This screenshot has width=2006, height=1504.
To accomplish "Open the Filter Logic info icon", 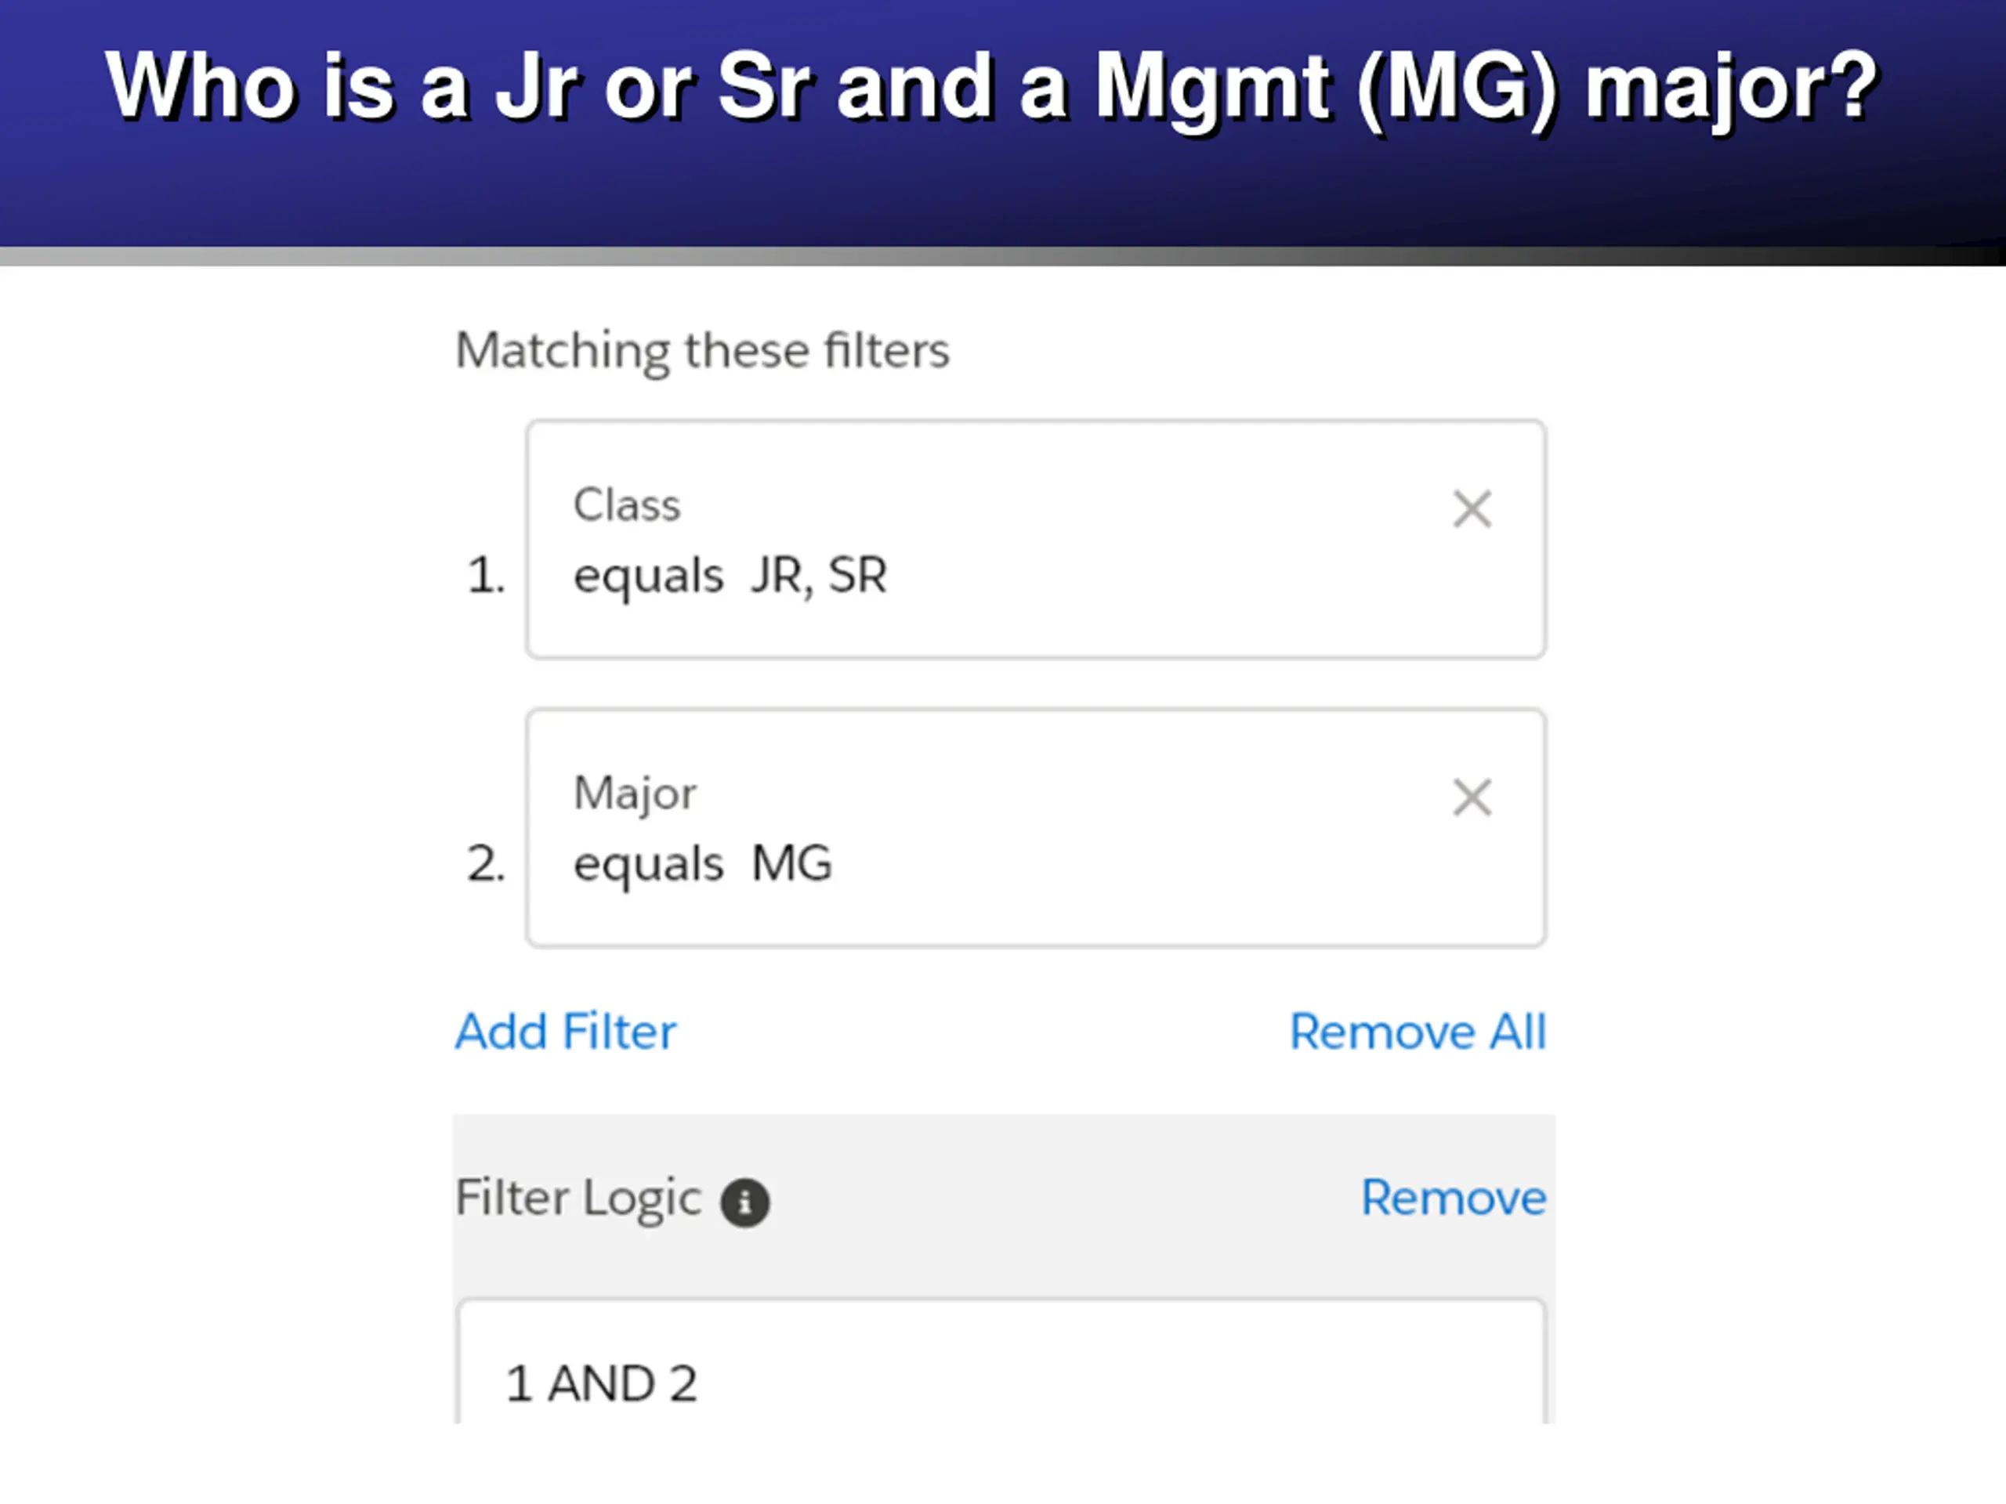I will point(744,1203).
